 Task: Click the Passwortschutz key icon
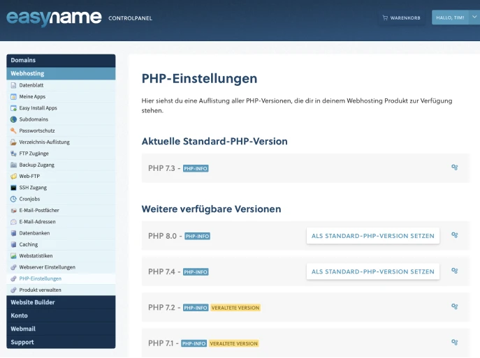(13, 130)
